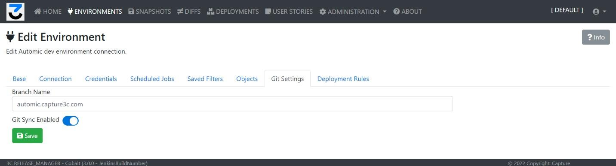Click the Info help button

pos(596,37)
